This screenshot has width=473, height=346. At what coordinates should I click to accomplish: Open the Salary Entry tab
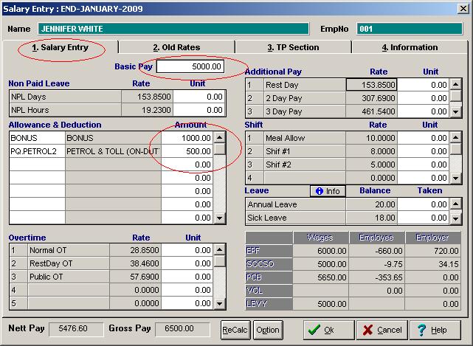coord(61,47)
